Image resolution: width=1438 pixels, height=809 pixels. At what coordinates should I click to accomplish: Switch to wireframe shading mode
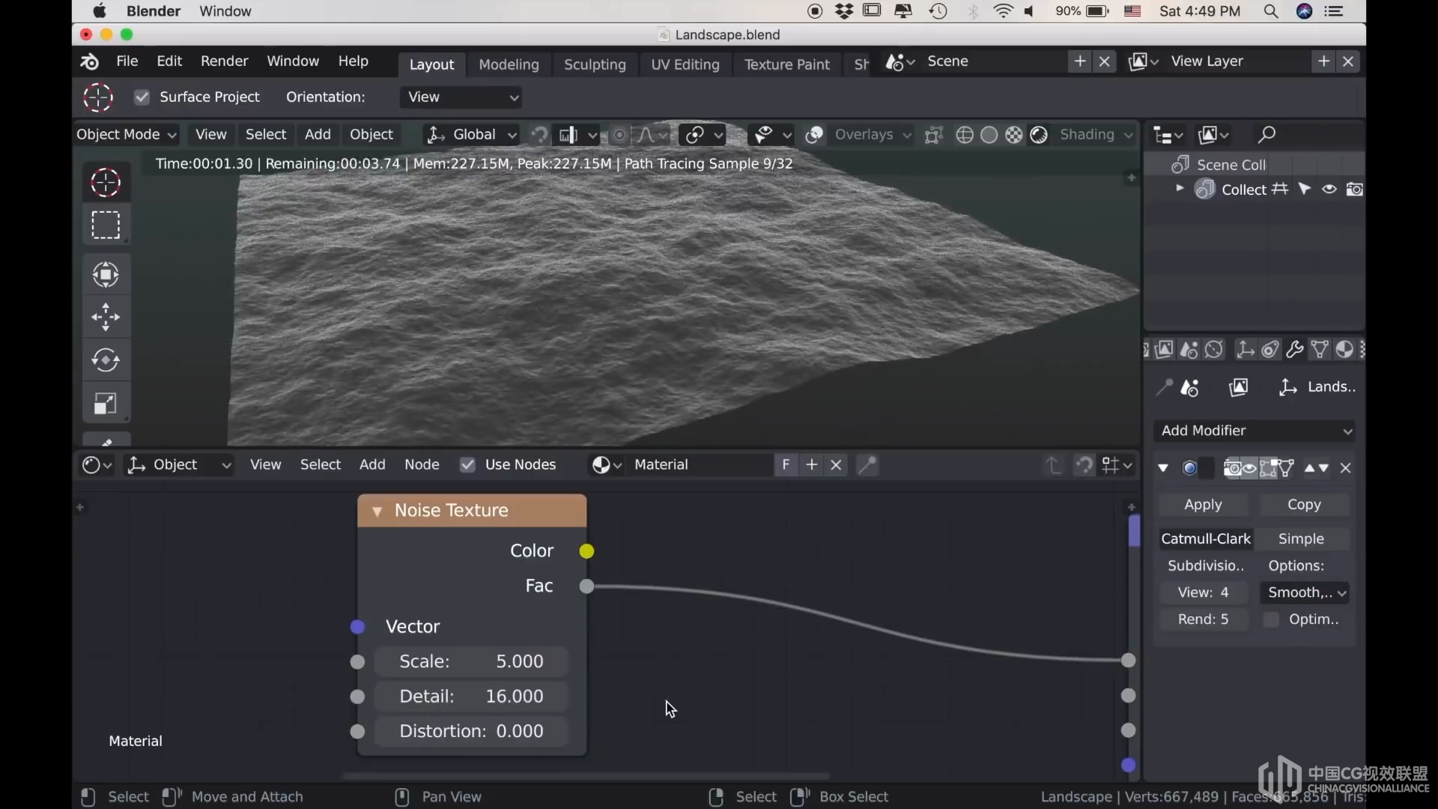(x=965, y=135)
